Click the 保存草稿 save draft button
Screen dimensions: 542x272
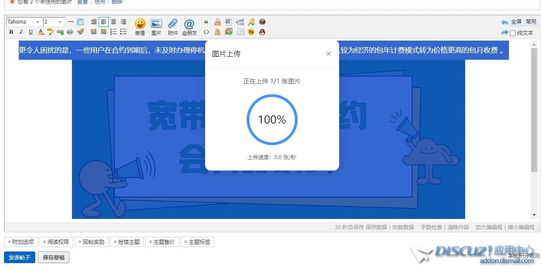[x=54, y=258]
